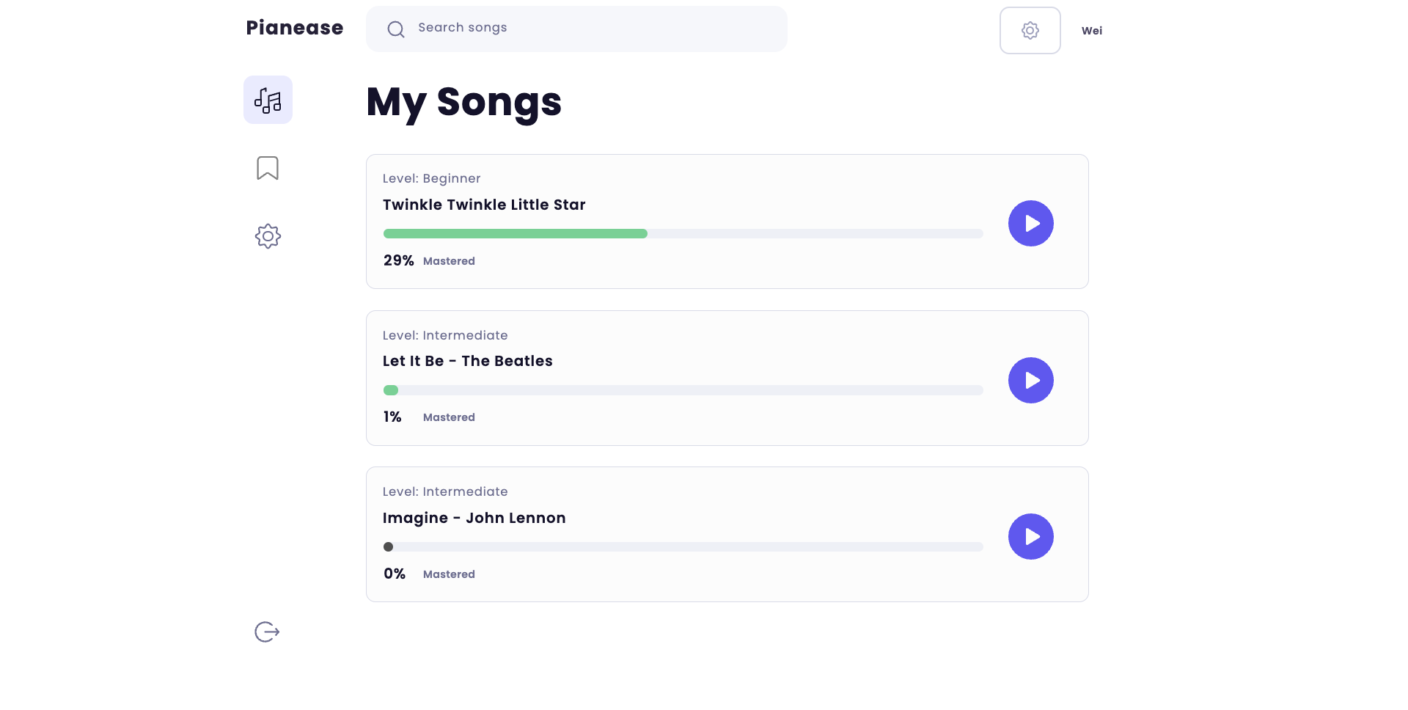Click the Mastered label under Twinkle Twinkle
The image size is (1408, 710).
click(x=450, y=260)
